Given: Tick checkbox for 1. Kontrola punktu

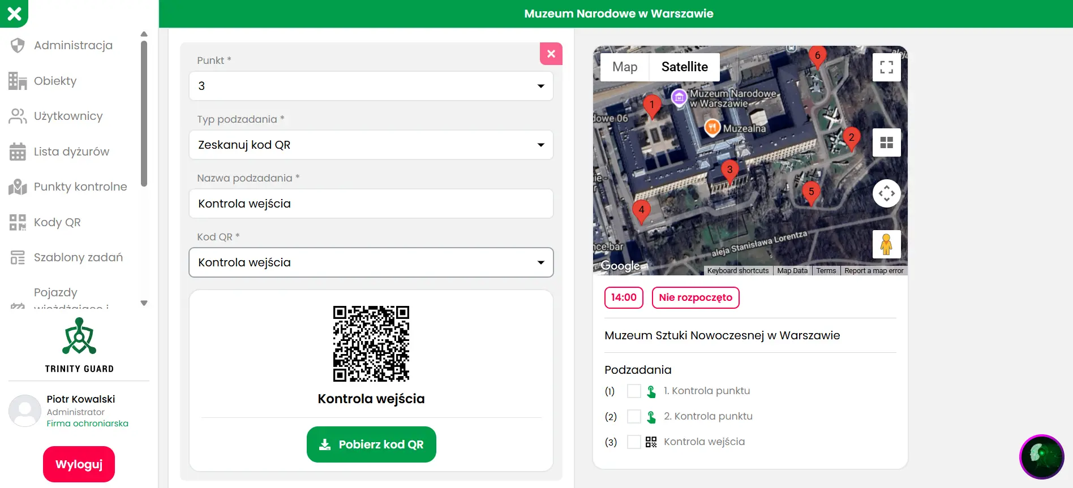Looking at the screenshot, I should pos(634,391).
